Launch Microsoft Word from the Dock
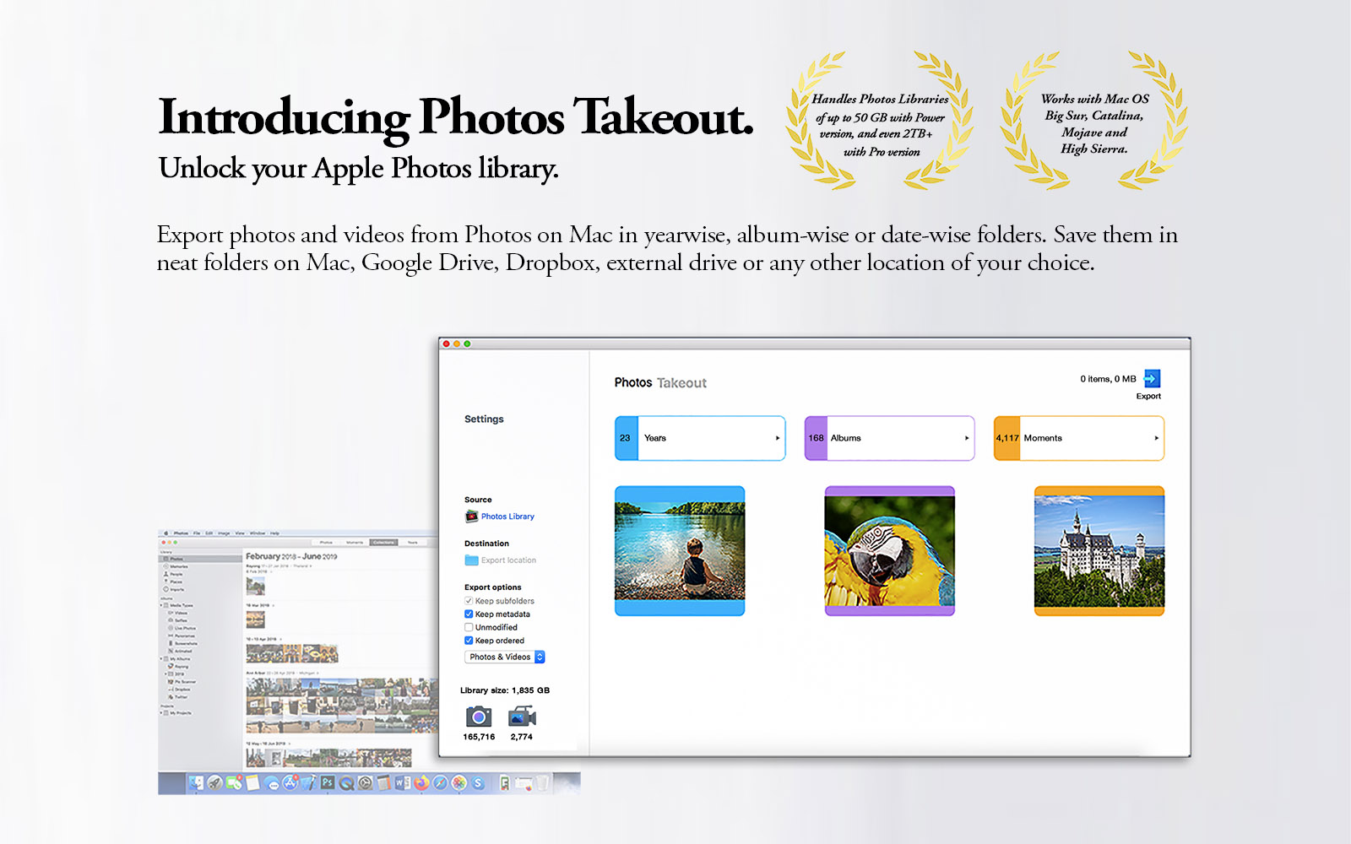 coord(402,782)
